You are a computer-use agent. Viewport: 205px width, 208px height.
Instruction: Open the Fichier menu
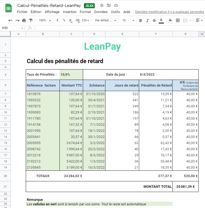[22, 12]
